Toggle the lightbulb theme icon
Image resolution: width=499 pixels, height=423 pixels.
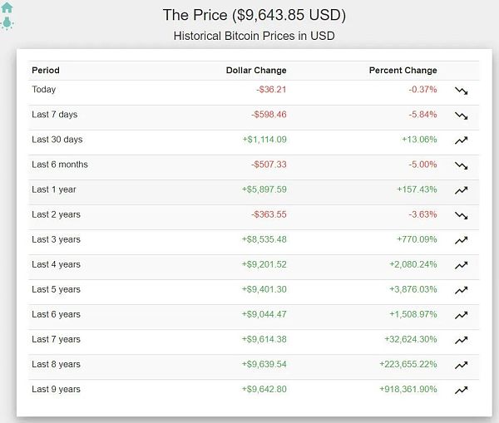[7, 22]
